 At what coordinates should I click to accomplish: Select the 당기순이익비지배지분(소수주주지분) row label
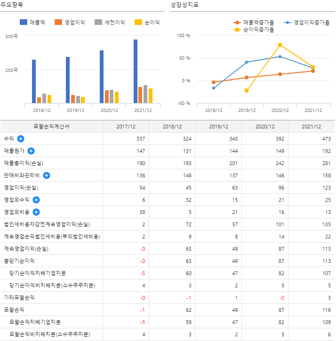click(52, 285)
